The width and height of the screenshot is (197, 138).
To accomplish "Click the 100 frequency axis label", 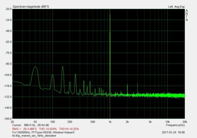I will (53, 122).
